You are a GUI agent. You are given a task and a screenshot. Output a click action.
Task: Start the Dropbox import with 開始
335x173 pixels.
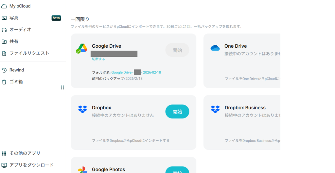click(x=177, y=112)
